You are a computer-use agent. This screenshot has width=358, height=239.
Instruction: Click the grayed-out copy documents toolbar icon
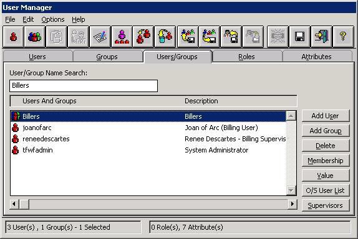(56, 37)
